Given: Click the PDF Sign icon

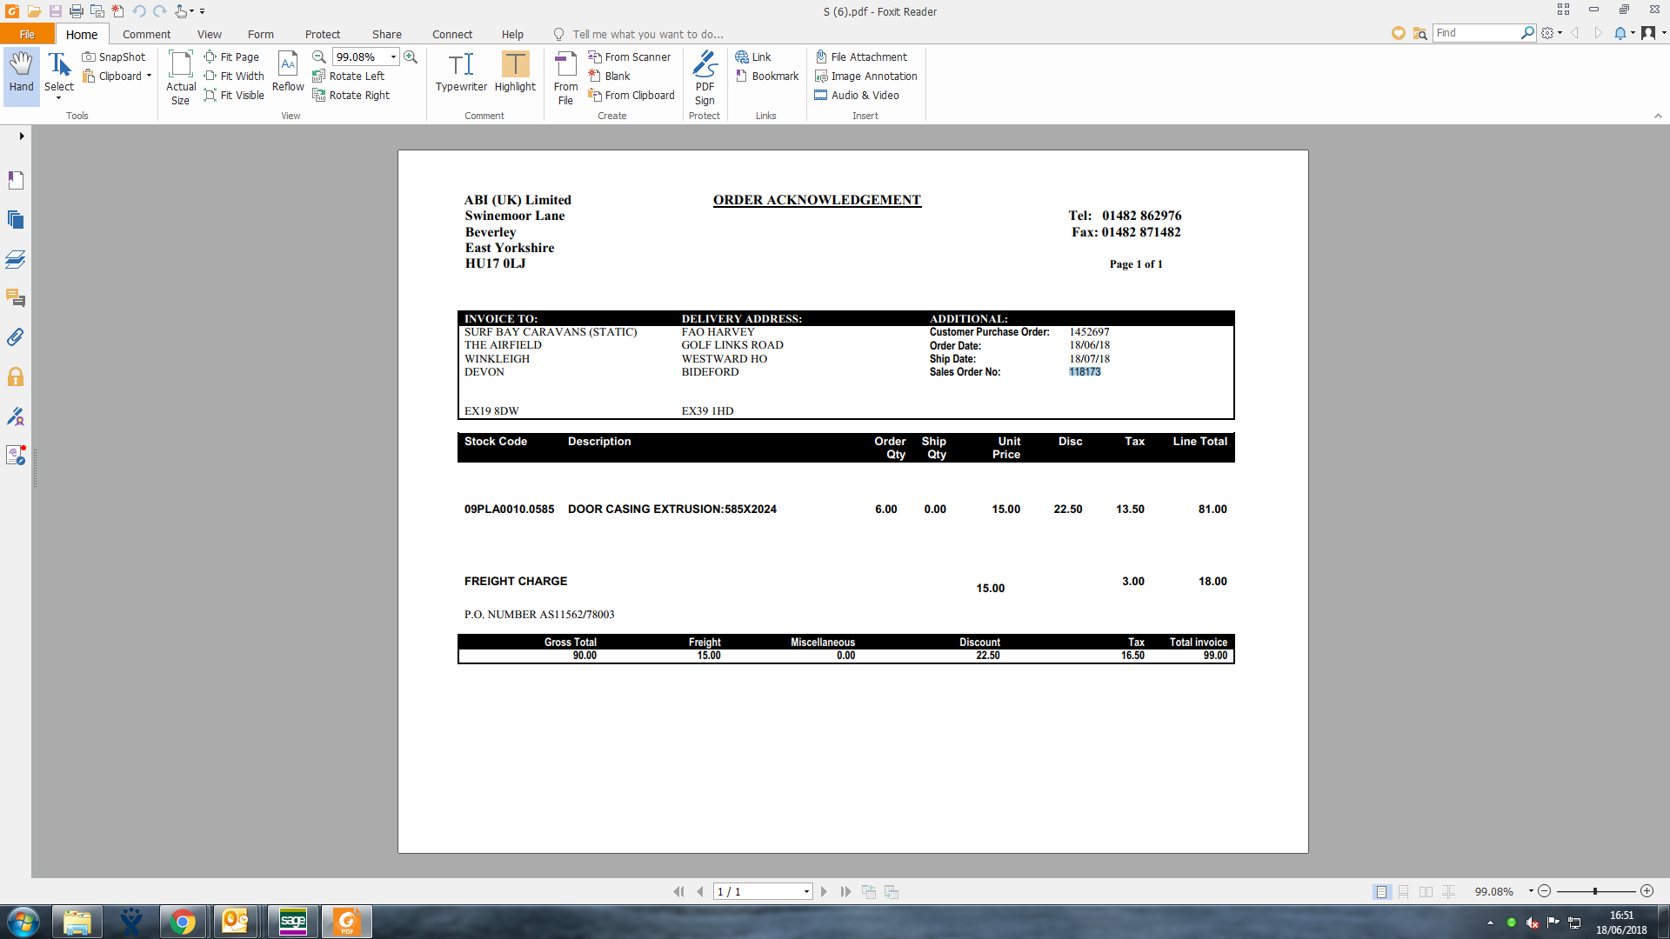Looking at the screenshot, I should (705, 77).
